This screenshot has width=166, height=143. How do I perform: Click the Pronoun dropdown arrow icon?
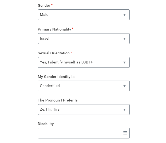[x=124, y=110]
